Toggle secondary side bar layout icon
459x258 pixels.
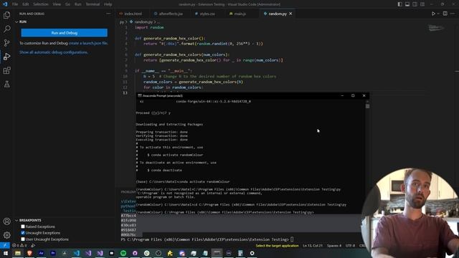(415, 4)
